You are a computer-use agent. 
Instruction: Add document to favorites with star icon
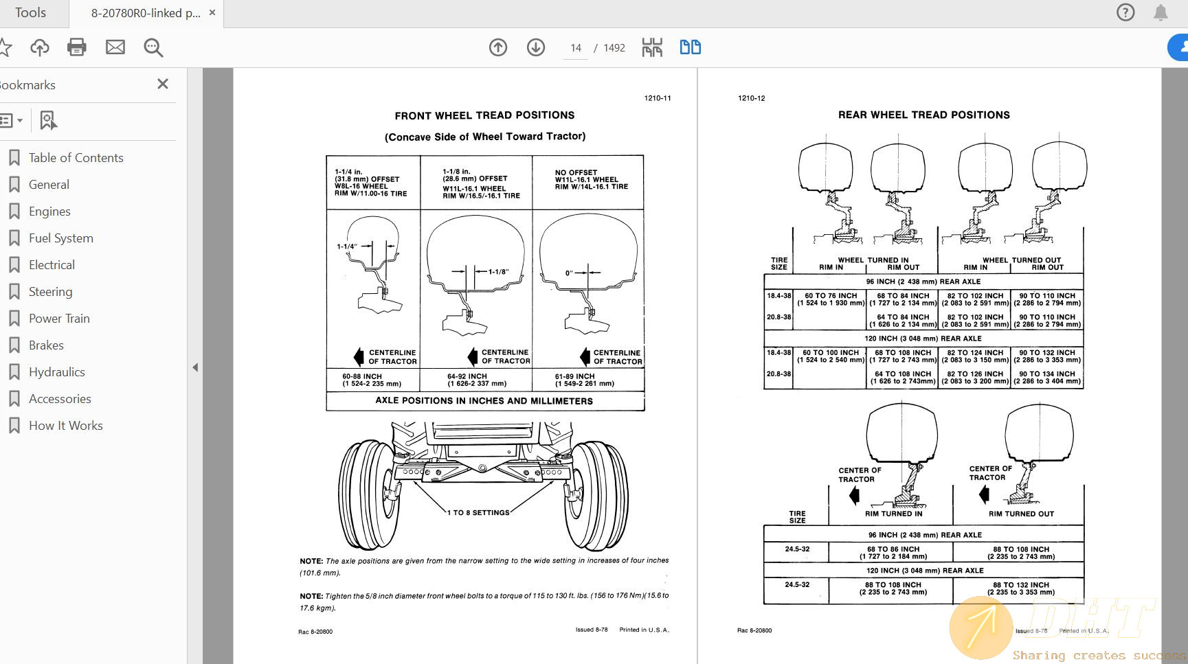[x=7, y=47]
